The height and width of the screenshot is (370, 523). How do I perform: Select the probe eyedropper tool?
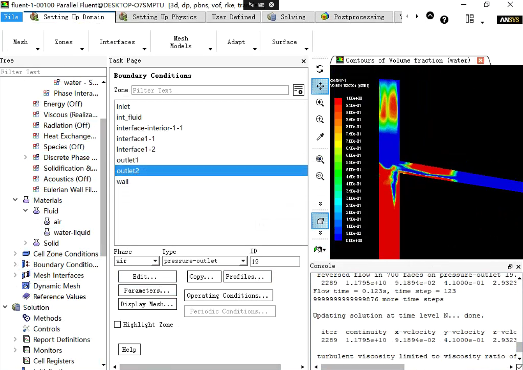click(x=320, y=137)
